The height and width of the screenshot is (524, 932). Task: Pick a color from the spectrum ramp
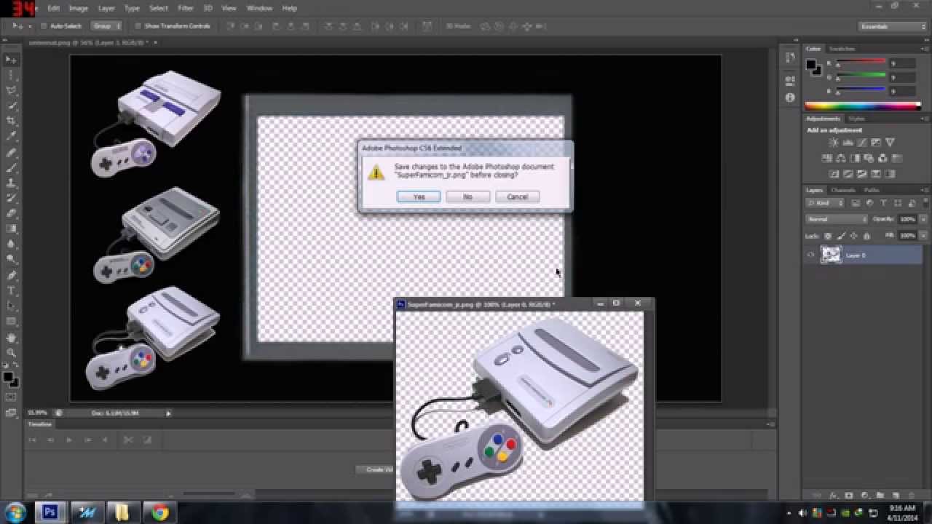point(863,106)
